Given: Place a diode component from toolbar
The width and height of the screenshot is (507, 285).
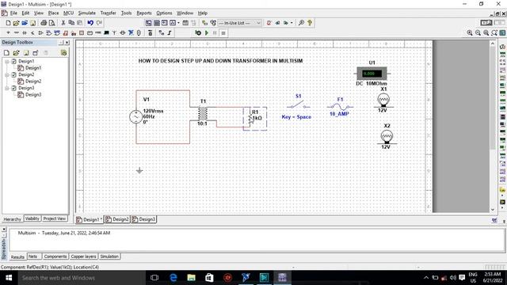Looking at the screenshot, I should (25, 33).
